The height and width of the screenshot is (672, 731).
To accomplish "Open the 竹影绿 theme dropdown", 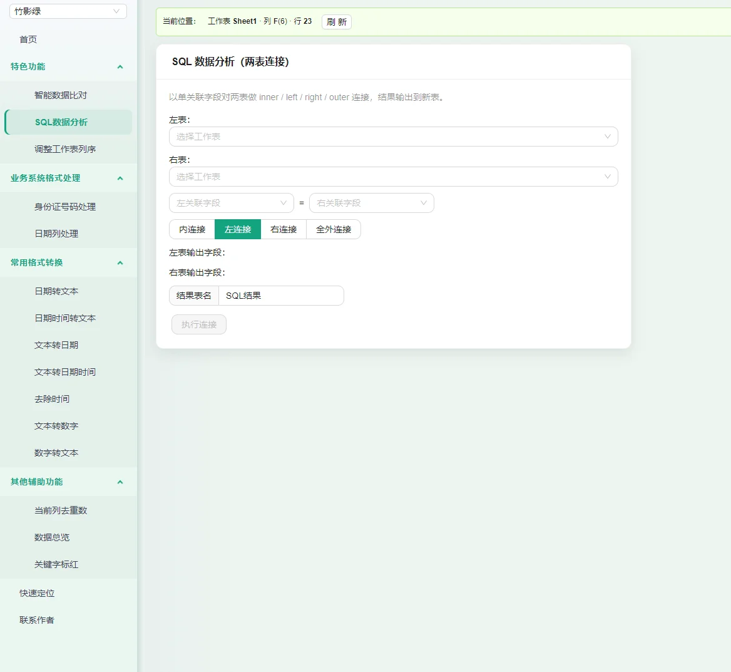I will click(68, 11).
